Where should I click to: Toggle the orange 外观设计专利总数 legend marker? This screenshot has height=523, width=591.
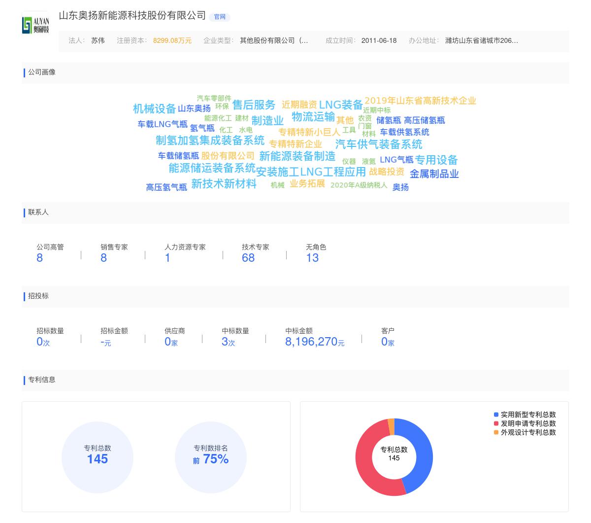point(496,432)
